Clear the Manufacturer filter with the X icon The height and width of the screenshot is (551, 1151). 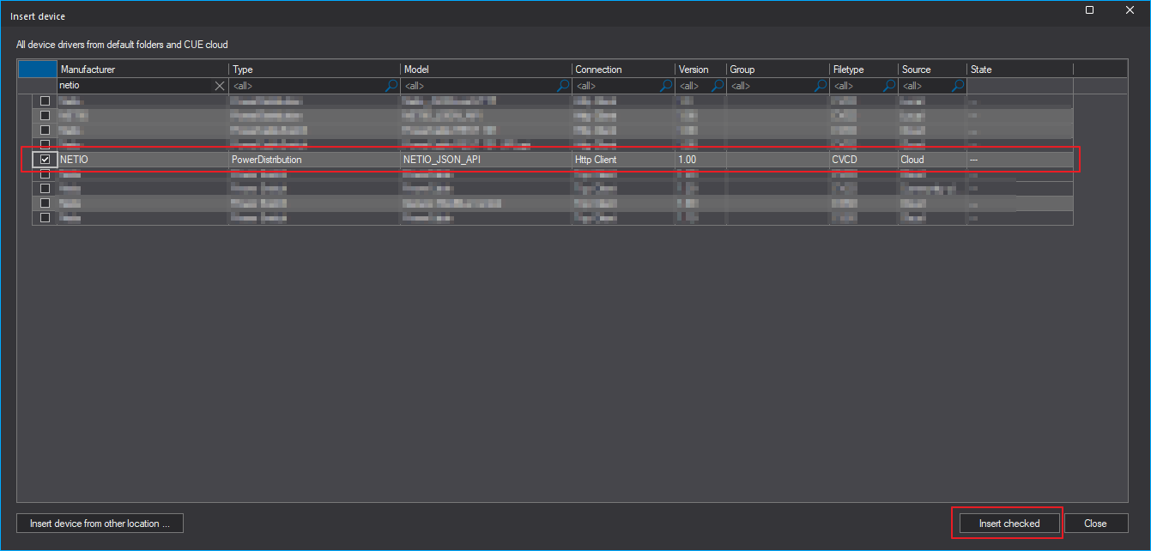(x=220, y=86)
